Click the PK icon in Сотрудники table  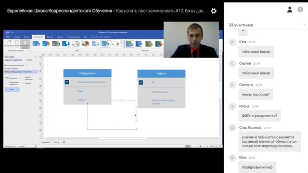pyautogui.click(x=67, y=82)
